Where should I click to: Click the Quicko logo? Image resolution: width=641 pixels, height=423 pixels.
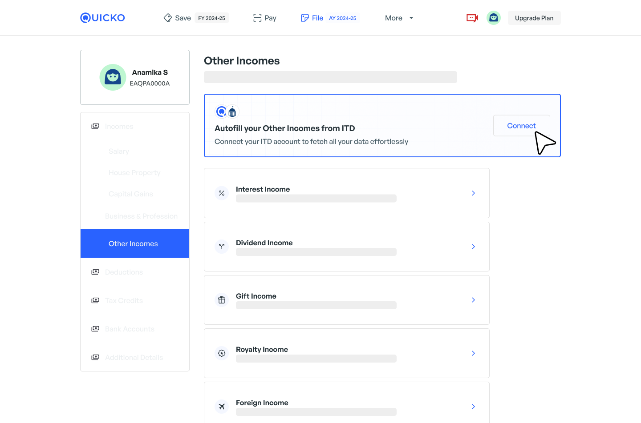click(x=102, y=18)
